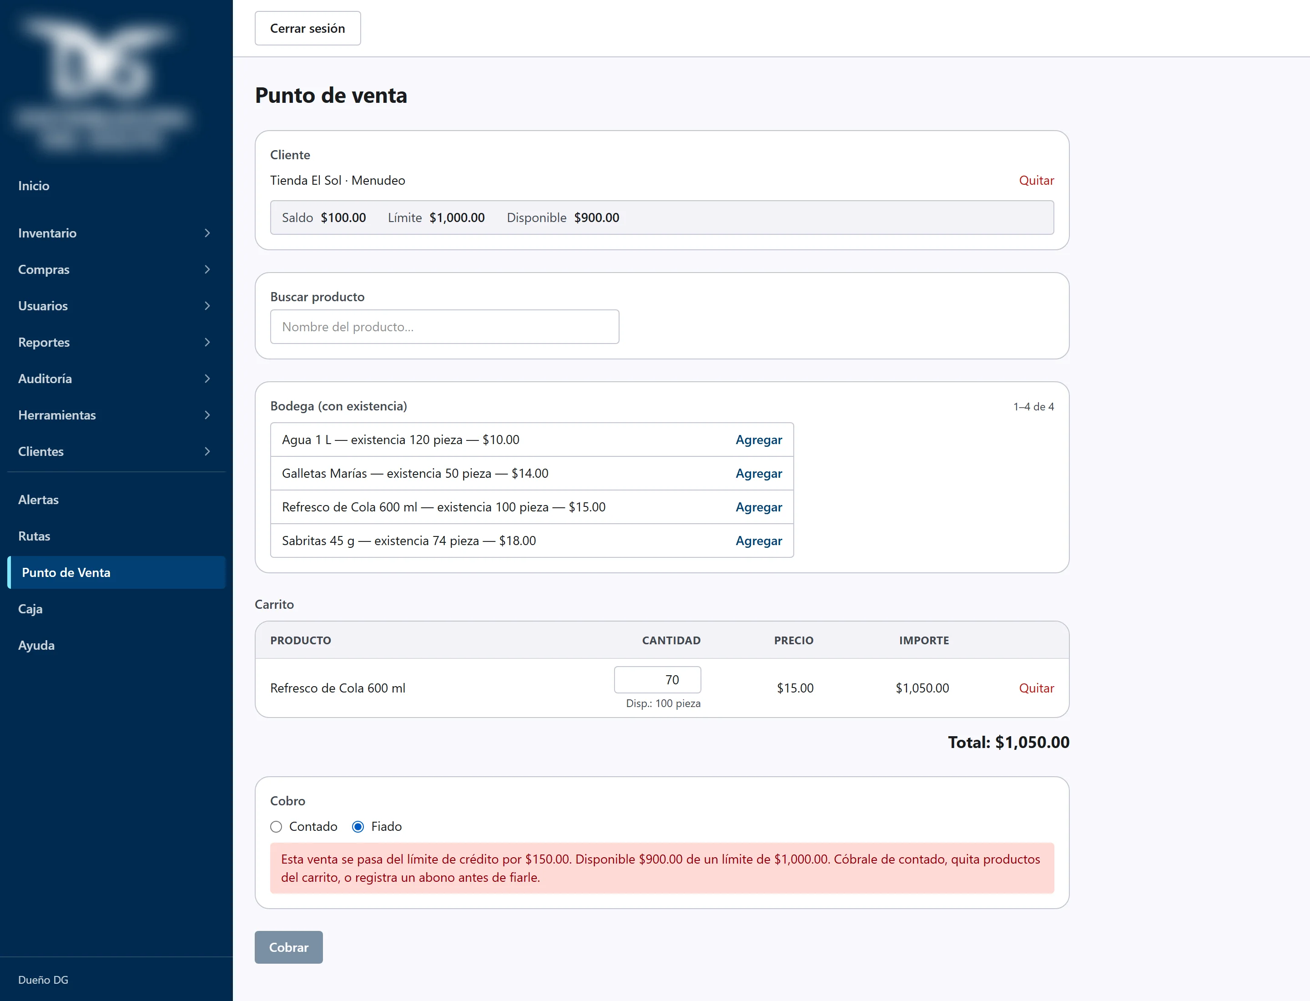Viewport: 1310px width, 1001px height.
Task: Click the Límite $1,000.00 value
Action: (x=457, y=217)
